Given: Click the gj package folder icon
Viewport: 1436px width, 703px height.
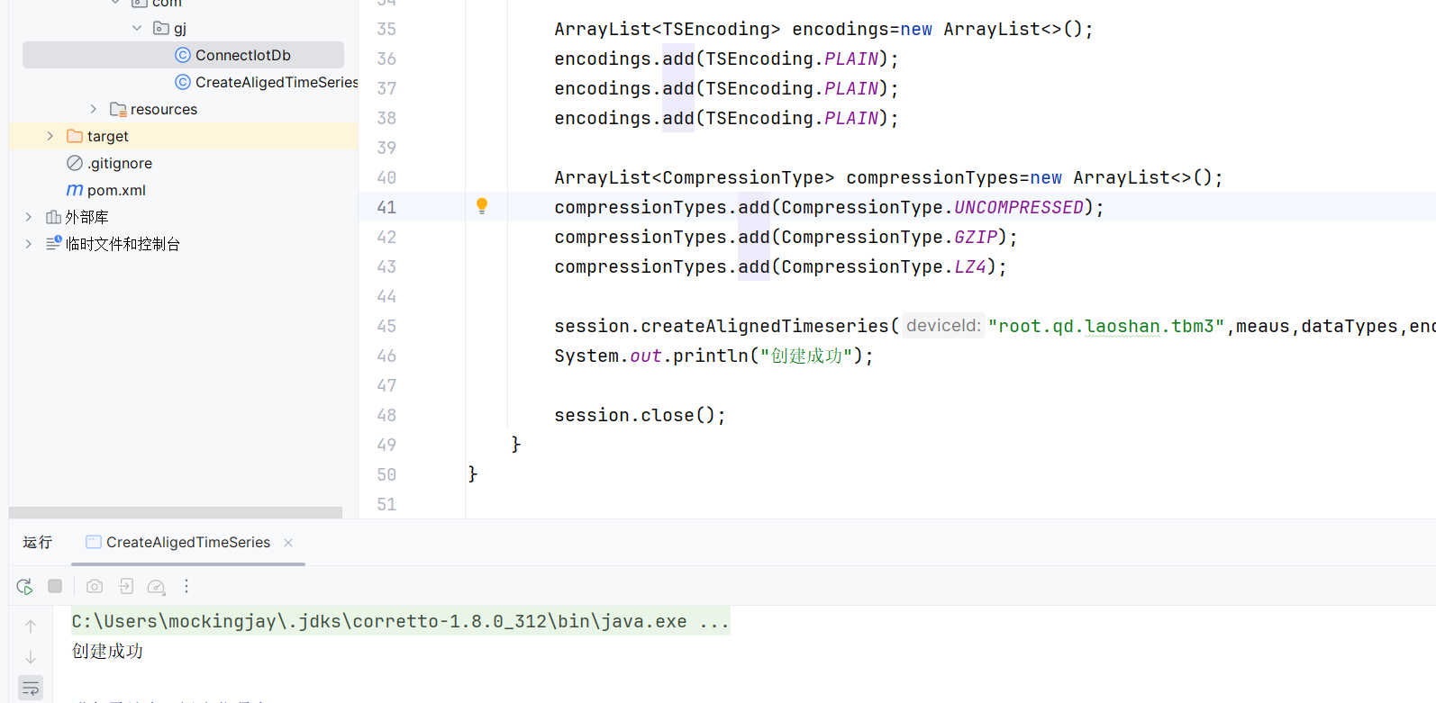Looking at the screenshot, I should pos(161,28).
